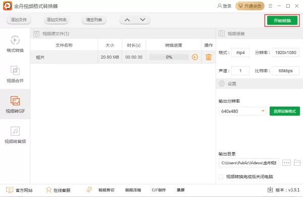
Task: Click 版本：v3.9.1 text
Action: 287,190
